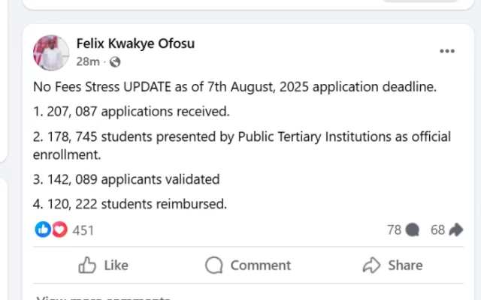Viewport: 481px width, 300px height.
Task: Click the 28m post timestamp
Action: coord(87,61)
